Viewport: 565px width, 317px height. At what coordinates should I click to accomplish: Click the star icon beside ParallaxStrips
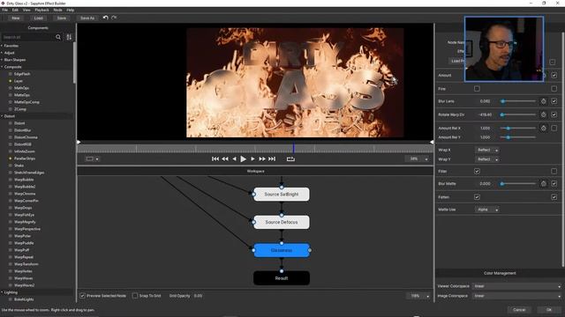pyautogui.click(x=10, y=158)
